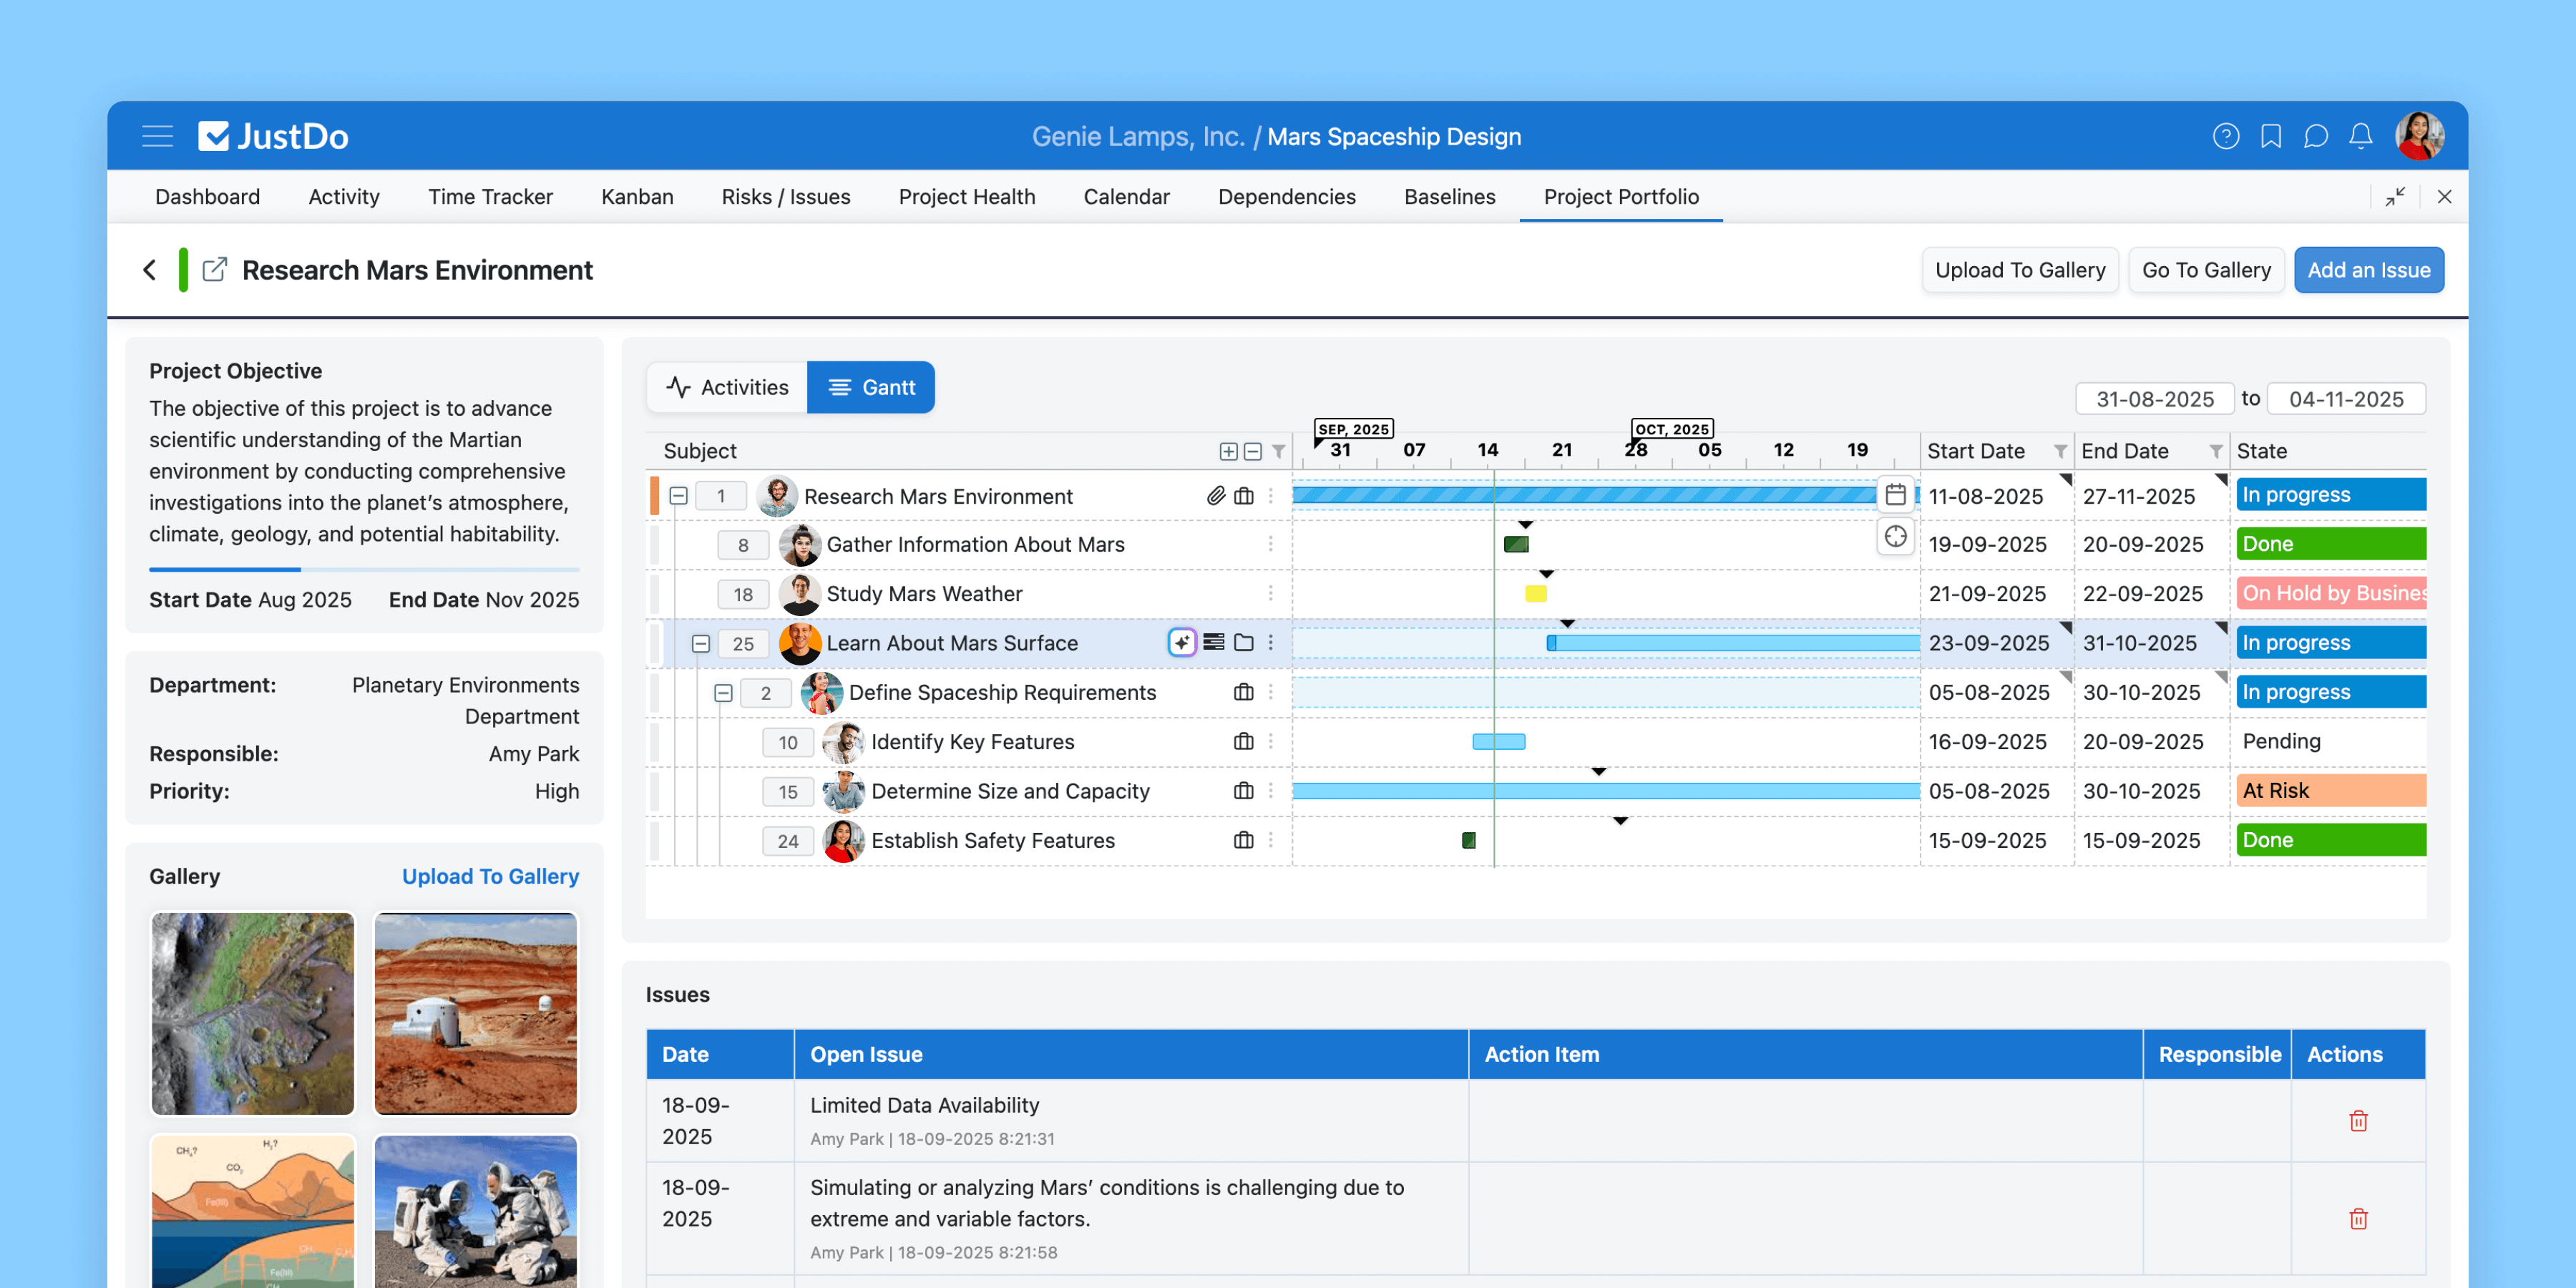Open the hamburger menu icon
This screenshot has height=1288, width=2576.
[x=157, y=136]
